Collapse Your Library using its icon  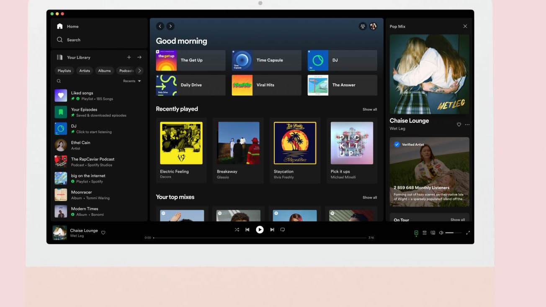click(60, 57)
